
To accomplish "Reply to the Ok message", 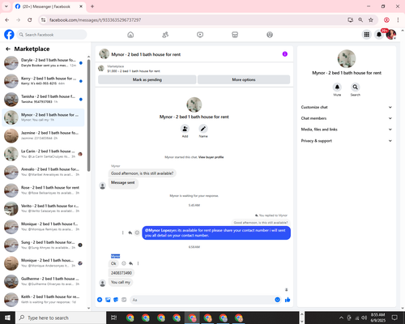I will click(x=131, y=263).
